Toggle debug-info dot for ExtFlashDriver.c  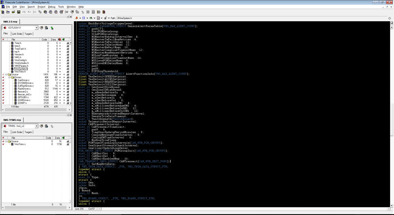click(60, 86)
